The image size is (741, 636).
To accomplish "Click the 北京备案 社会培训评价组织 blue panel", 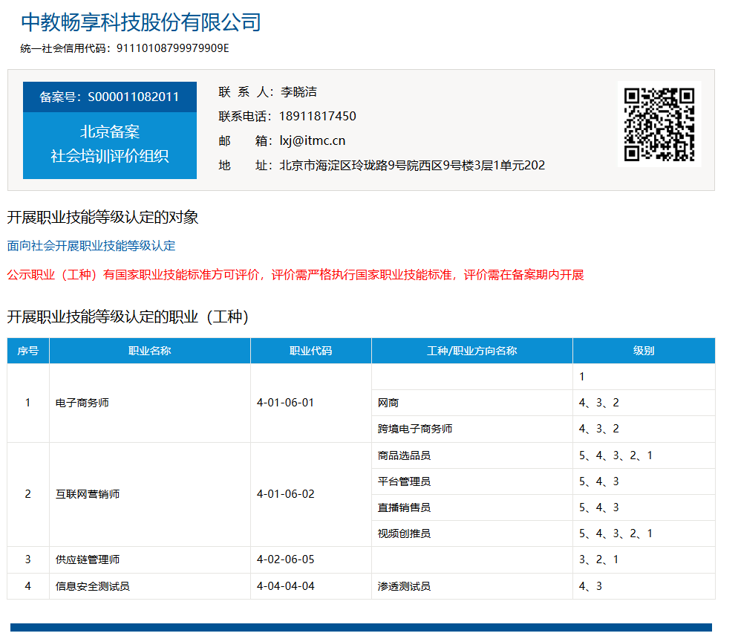I will 110,144.
